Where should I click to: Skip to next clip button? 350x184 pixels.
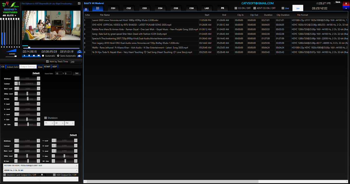pyautogui.click(x=38, y=55)
